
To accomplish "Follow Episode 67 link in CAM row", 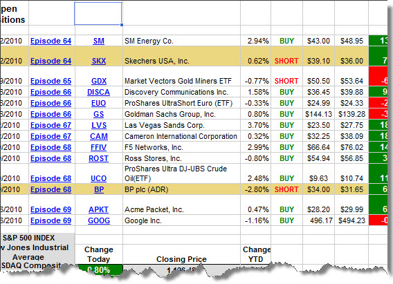I will coord(51,136).
